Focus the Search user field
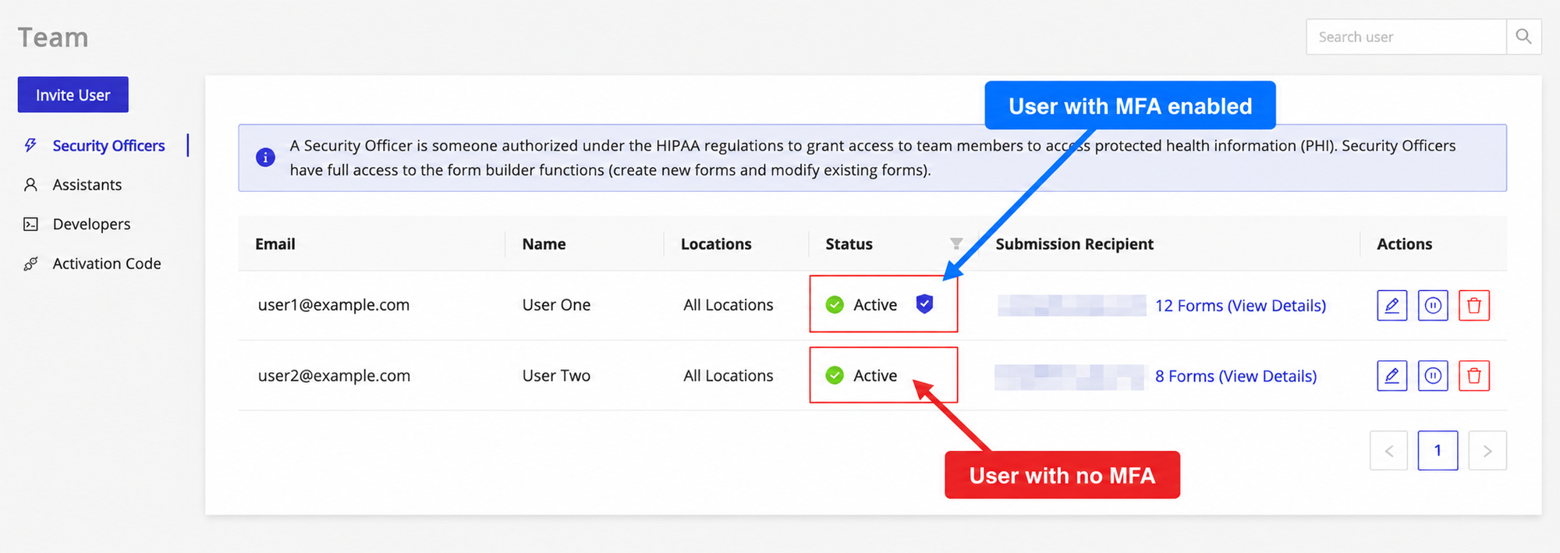The image size is (1560, 553). pyautogui.click(x=1406, y=37)
